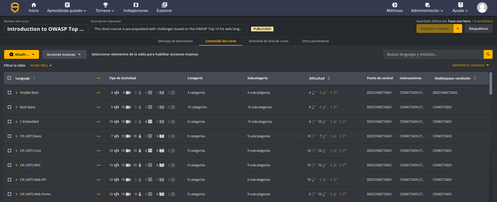Click the course name input field
The height and width of the screenshot is (202, 497).
46,29
